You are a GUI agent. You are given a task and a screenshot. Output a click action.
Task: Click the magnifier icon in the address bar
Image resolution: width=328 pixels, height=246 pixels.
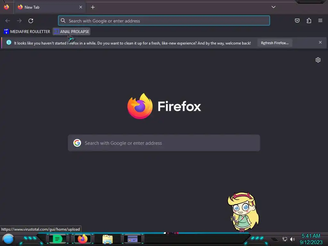63,20
